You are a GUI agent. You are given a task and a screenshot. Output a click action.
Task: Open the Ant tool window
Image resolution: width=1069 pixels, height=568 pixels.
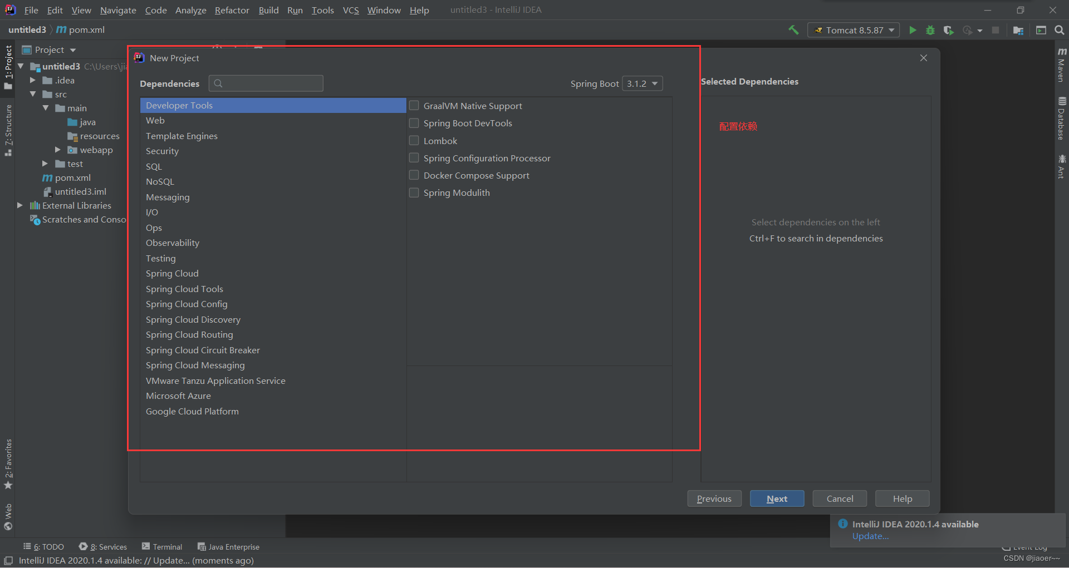(x=1062, y=166)
